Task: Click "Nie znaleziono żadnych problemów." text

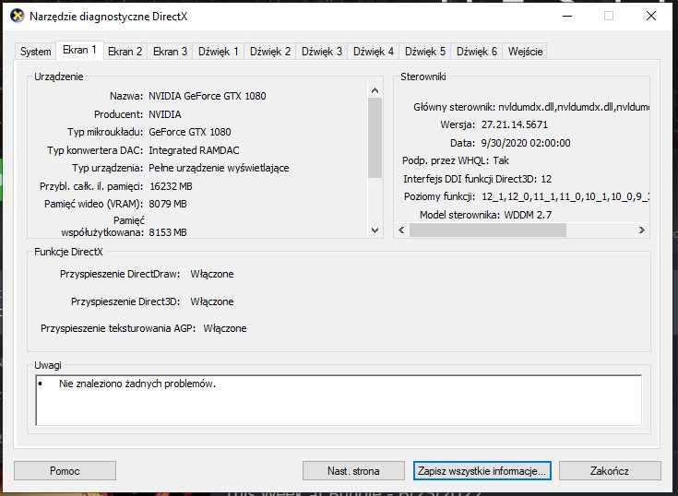Action: pos(137,384)
